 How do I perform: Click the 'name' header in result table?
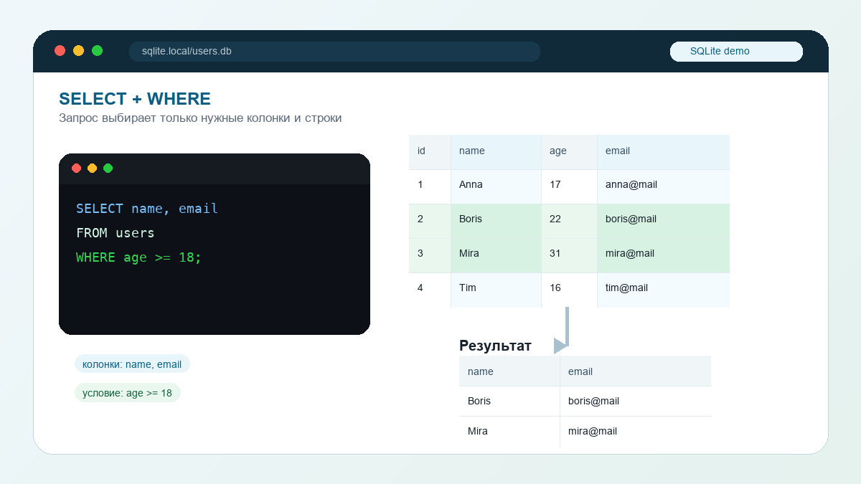pyautogui.click(x=509, y=371)
